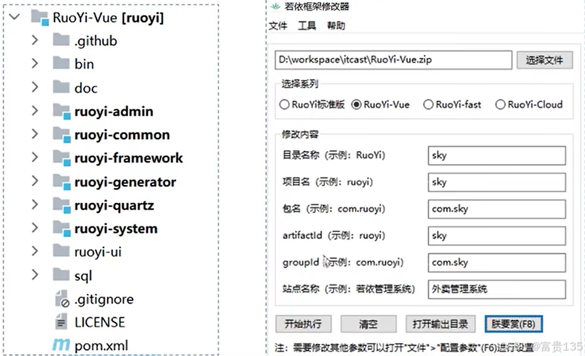Expand the doc folder
The image size is (585, 356).
[x=35, y=87]
